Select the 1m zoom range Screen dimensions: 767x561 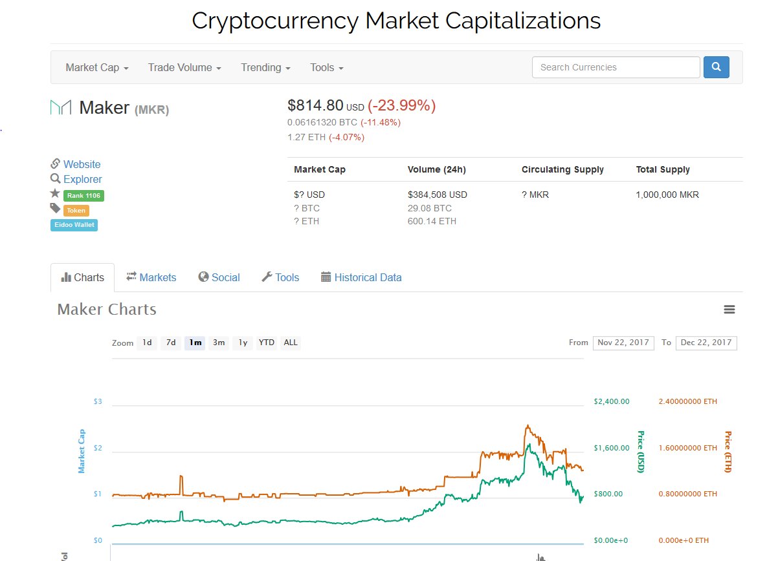pos(195,343)
